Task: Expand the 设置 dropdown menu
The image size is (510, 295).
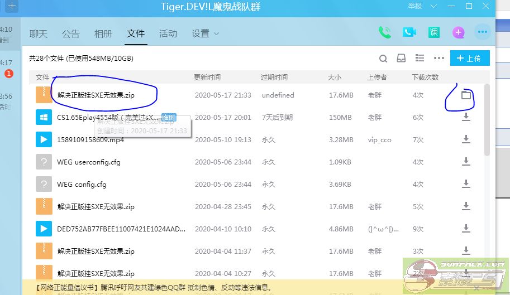Action: 205,33
